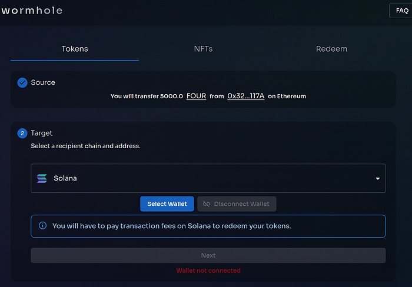
Task: Click the info icon in fee notice
Action: 42,226
